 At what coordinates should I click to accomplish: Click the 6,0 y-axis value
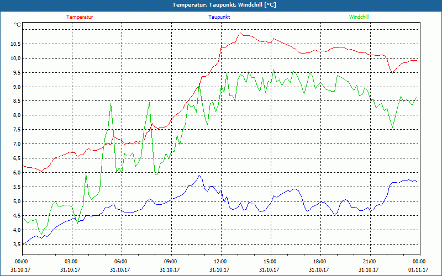click(x=17, y=173)
